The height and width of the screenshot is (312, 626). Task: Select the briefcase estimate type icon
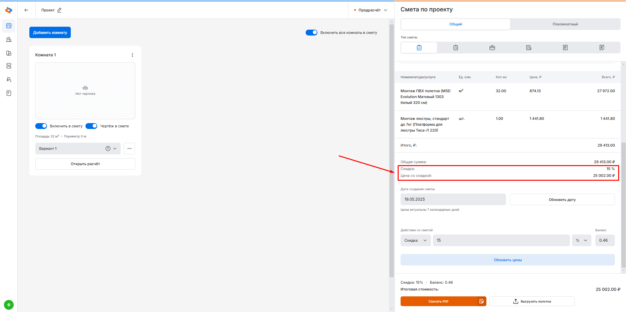click(492, 48)
